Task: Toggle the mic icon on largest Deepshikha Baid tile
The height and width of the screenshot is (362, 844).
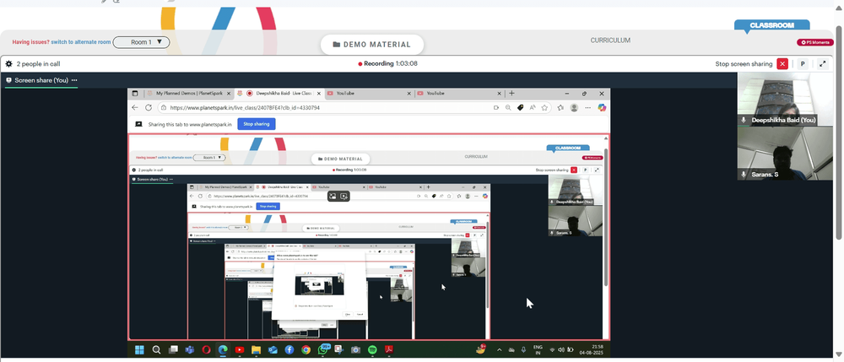Action: coord(744,120)
